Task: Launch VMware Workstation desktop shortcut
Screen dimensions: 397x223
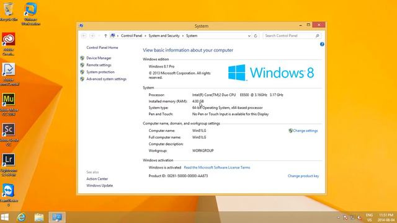Action: point(30,14)
